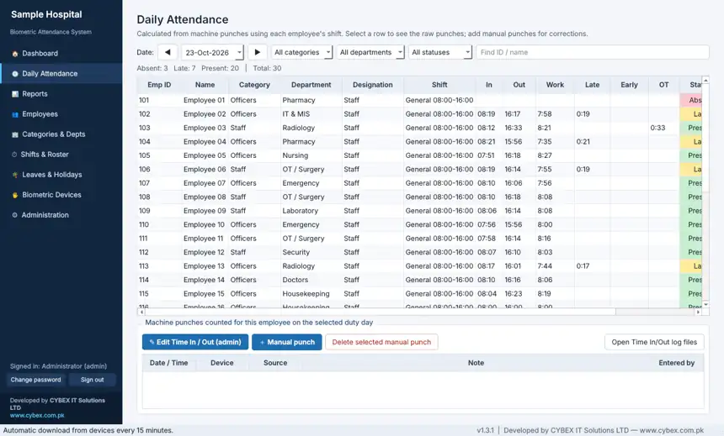Click the Shifts & Roster clock icon
Screen dimensions: 724x436
(x=14, y=155)
